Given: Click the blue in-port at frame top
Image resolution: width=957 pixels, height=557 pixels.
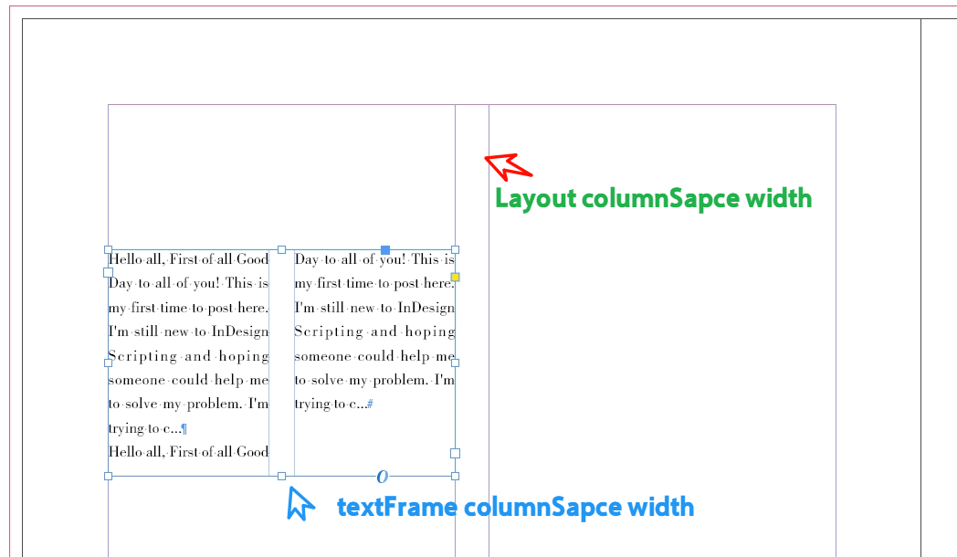Looking at the screenshot, I should point(385,248).
